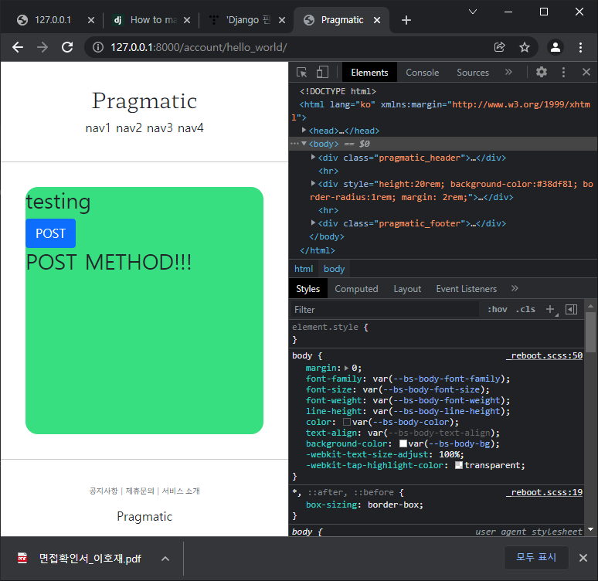
Task: Close the downloads bar
Action: point(583,558)
